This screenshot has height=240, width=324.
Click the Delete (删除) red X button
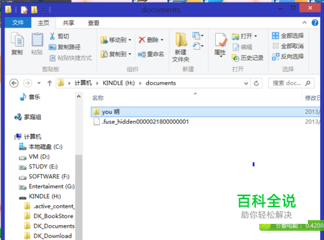148,40
